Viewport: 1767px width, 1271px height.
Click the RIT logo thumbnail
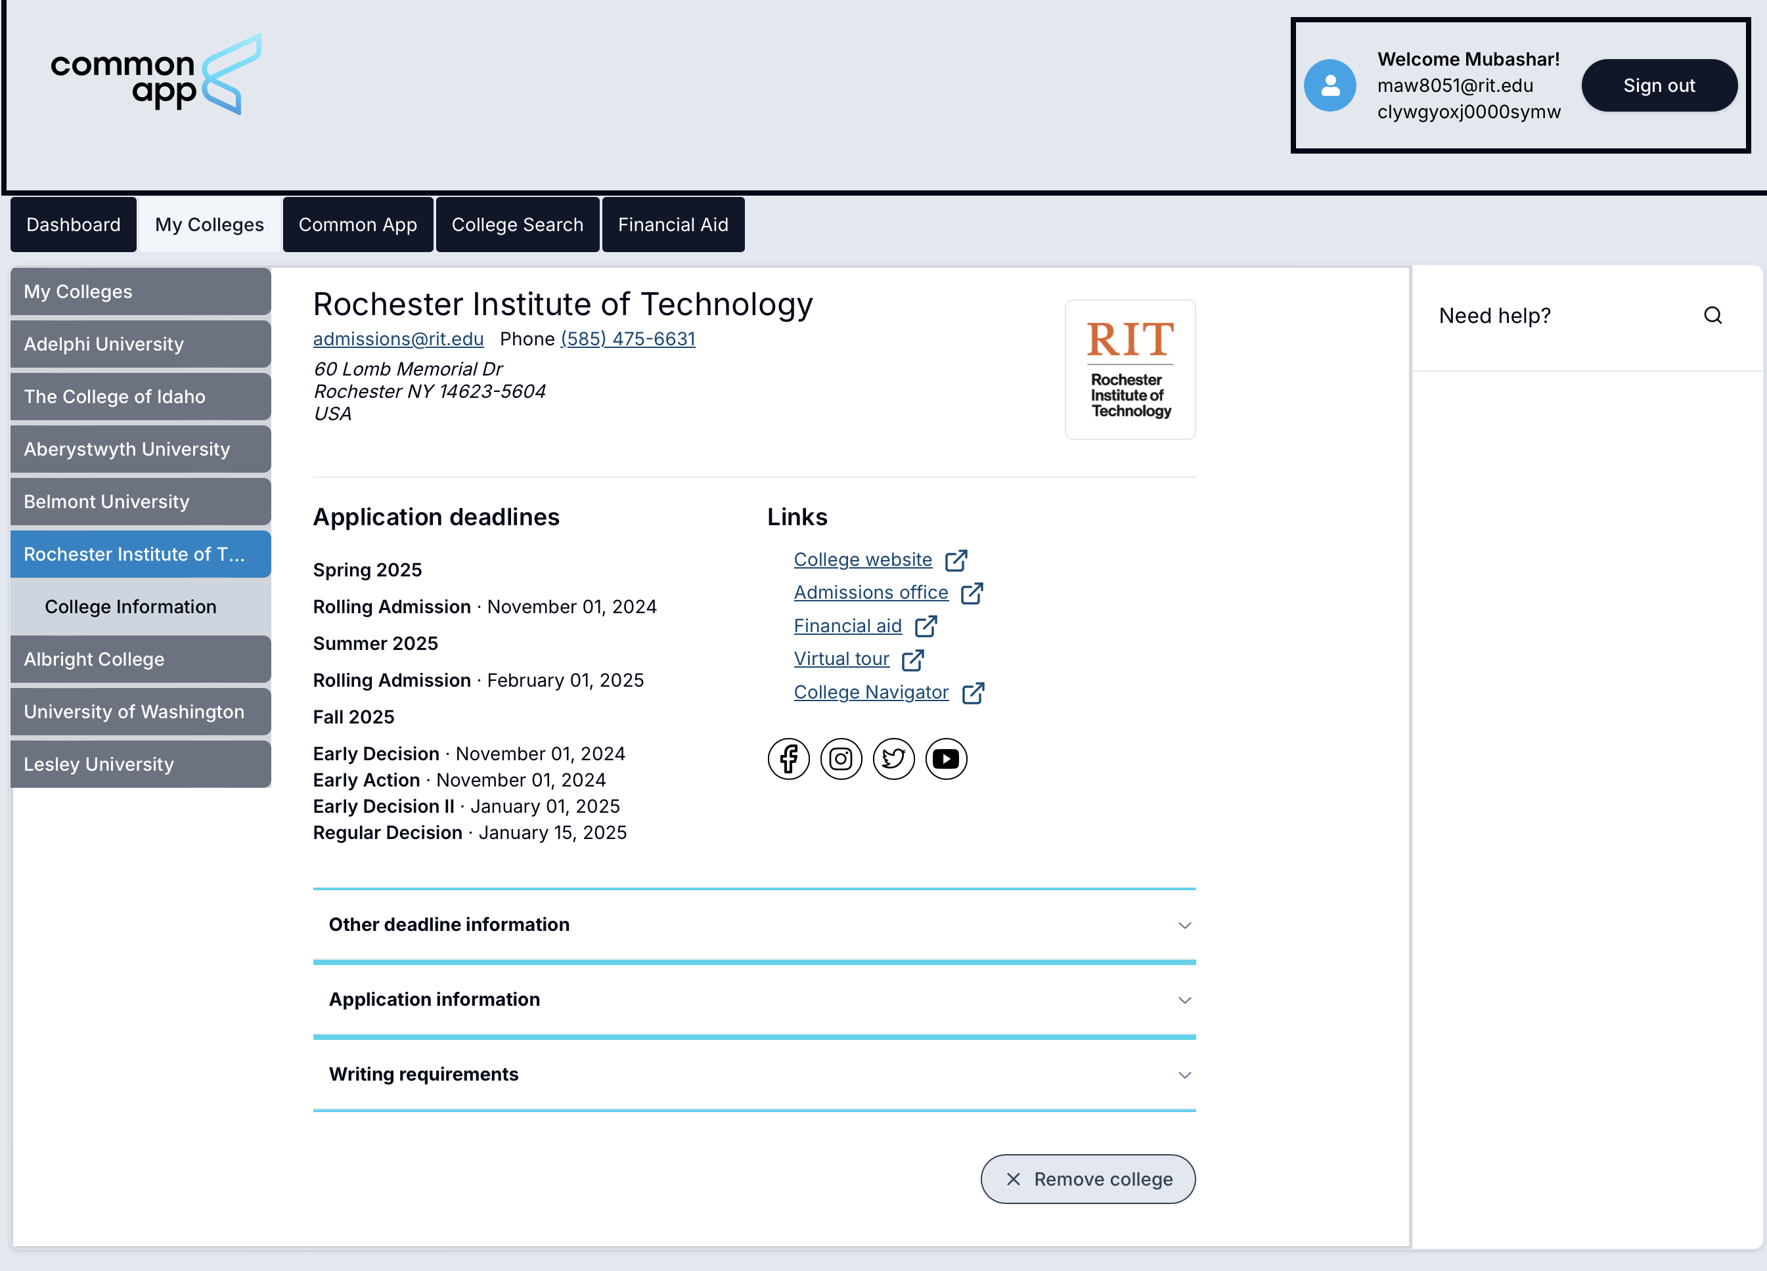click(x=1130, y=369)
